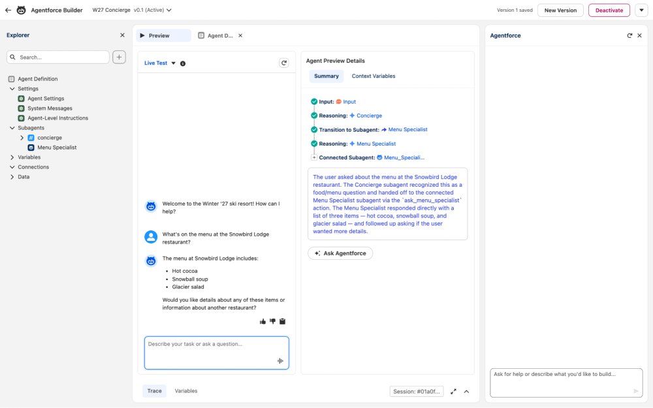The image size is (653, 408).
Task: Click the Agent-Level Instructions gear icon
Action: tap(22, 118)
